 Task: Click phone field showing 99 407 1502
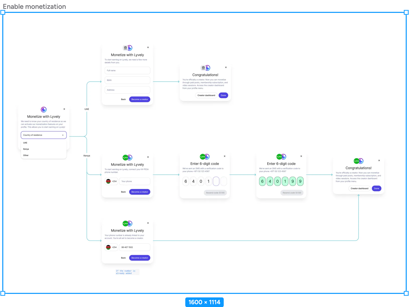click(135, 247)
